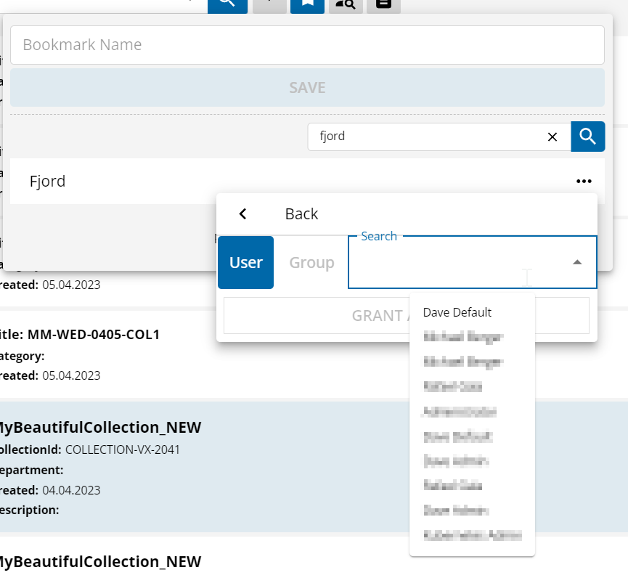
Task: Collapse the Search dropdown using its arrow
Action: [577, 262]
